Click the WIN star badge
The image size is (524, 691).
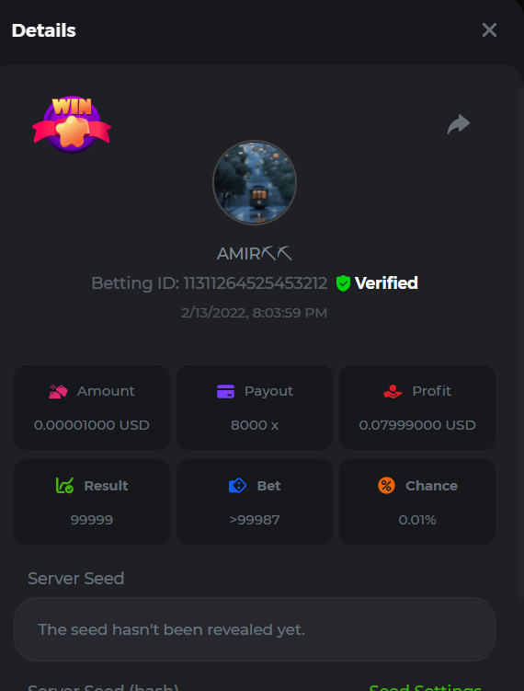72,124
